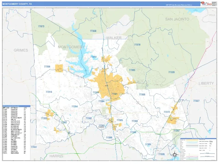Click the large MONTGOMERY county label on map
The height and width of the screenshot is (164, 219).
[x=71, y=47]
